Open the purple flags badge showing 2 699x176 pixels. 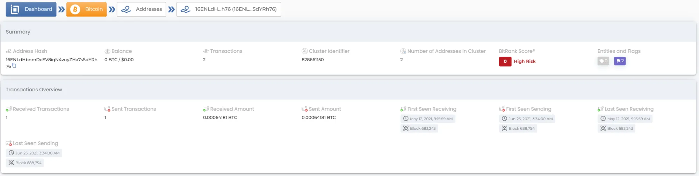coord(620,61)
